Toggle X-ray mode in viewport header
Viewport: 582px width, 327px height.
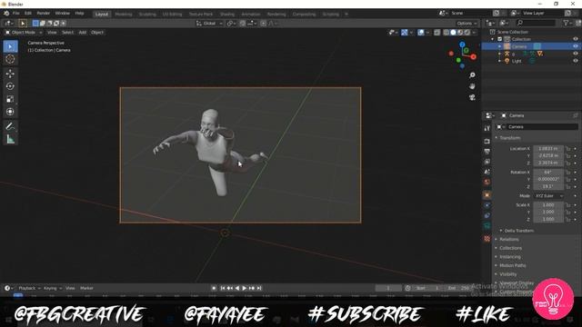pyautogui.click(x=437, y=33)
